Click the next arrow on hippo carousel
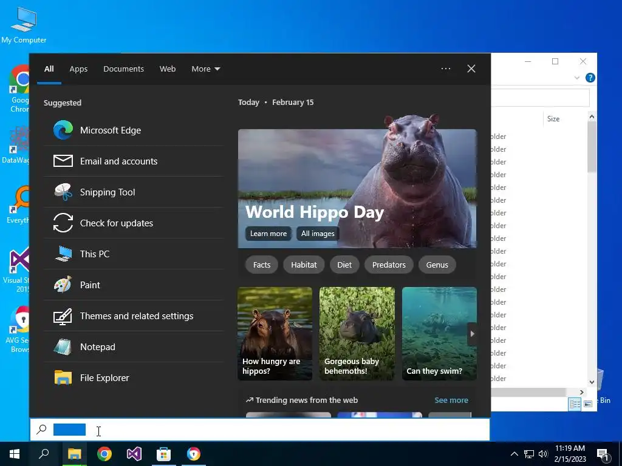 pos(472,334)
